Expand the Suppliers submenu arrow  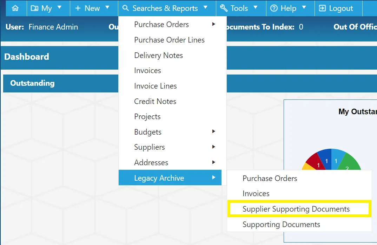[213, 147]
